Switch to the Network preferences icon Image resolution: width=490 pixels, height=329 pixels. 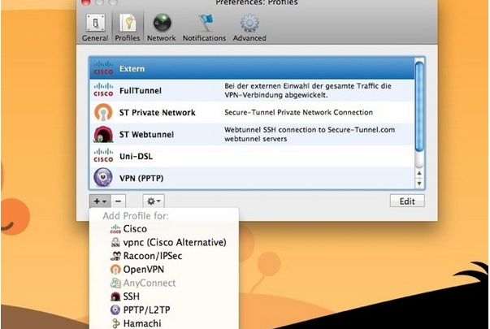(161, 25)
